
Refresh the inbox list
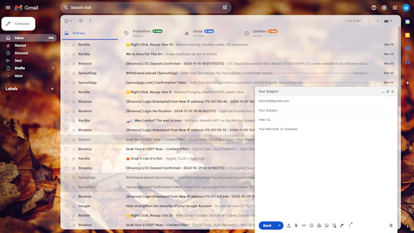click(80, 21)
